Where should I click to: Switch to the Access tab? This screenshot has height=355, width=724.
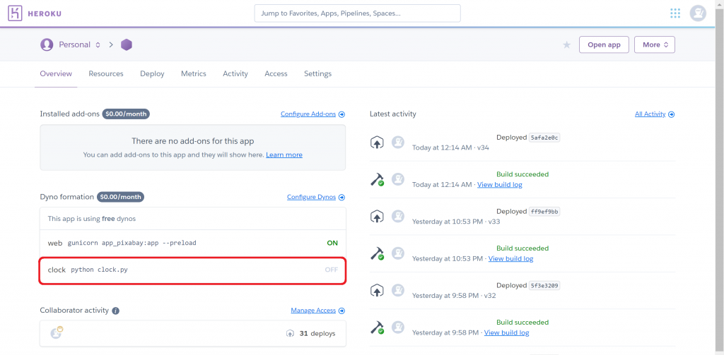pos(276,74)
